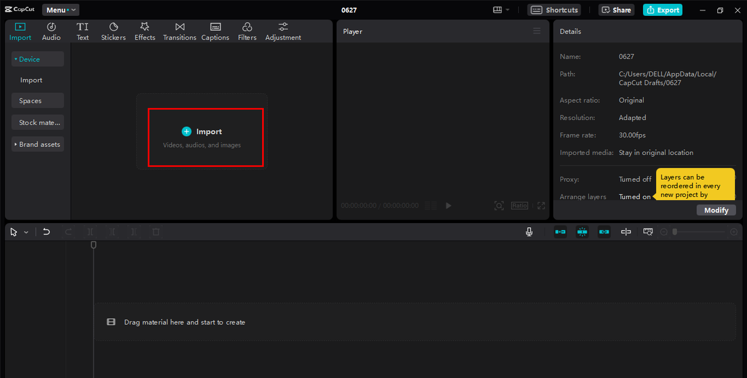Click the Share button
The width and height of the screenshot is (747, 378).
pos(616,10)
